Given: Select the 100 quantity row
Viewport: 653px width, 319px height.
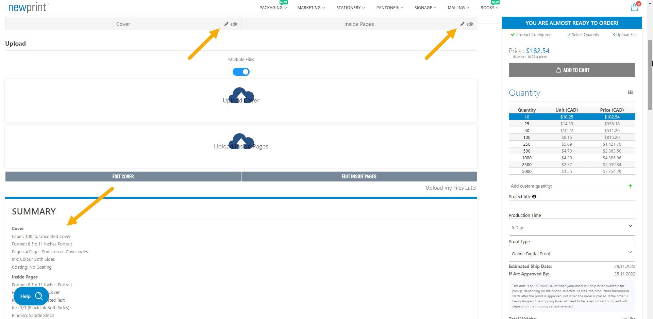Looking at the screenshot, I should pyautogui.click(x=571, y=137).
